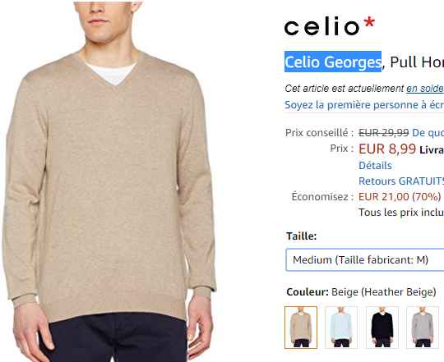Open the Retours GRATUITS link
The height and width of the screenshot is (362, 444).
click(401, 181)
